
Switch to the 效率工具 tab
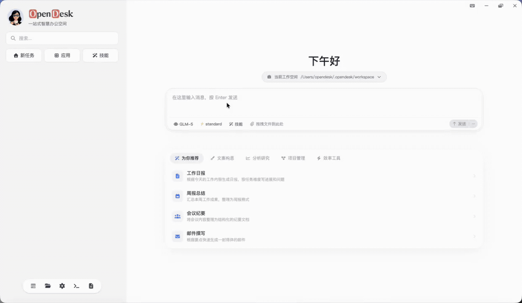click(328, 158)
